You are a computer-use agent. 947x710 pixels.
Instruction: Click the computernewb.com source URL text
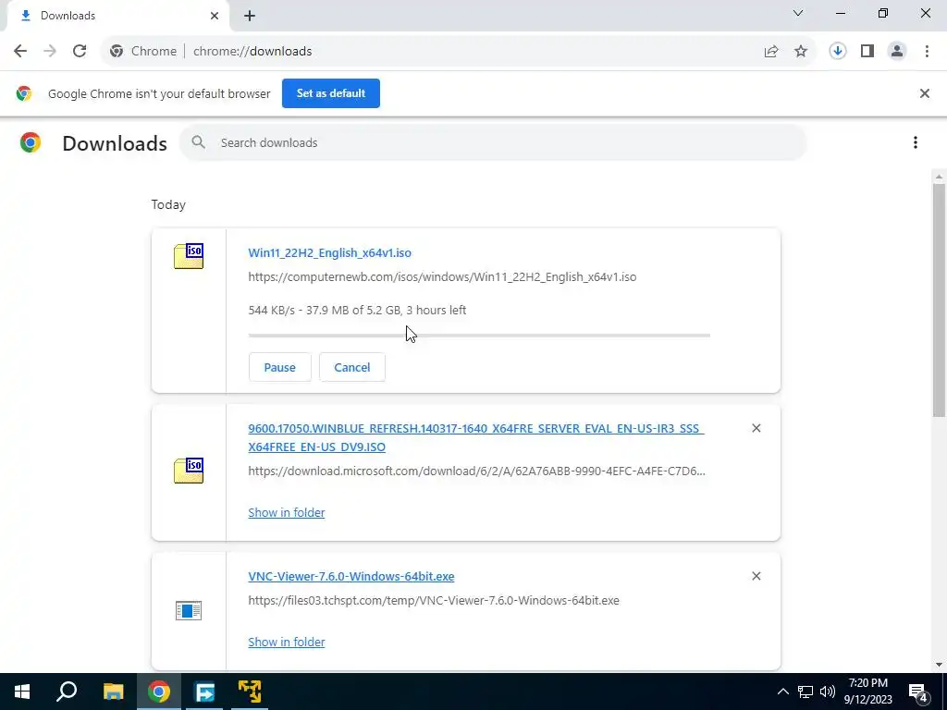click(442, 277)
